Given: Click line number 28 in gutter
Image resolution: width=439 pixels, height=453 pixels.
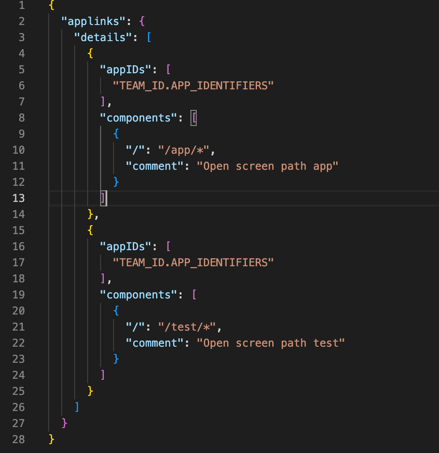Looking at the screenshot, I should (18, 440).
